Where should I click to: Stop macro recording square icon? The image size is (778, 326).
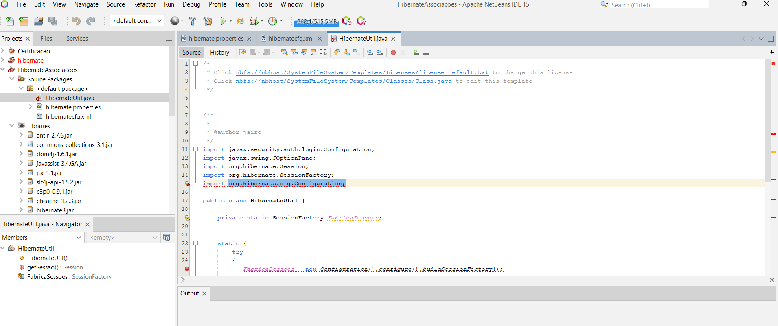coord(403,53)
